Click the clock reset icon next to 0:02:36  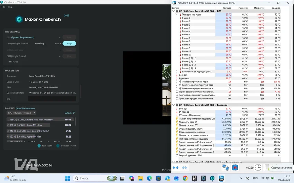[x=258, y=167]
